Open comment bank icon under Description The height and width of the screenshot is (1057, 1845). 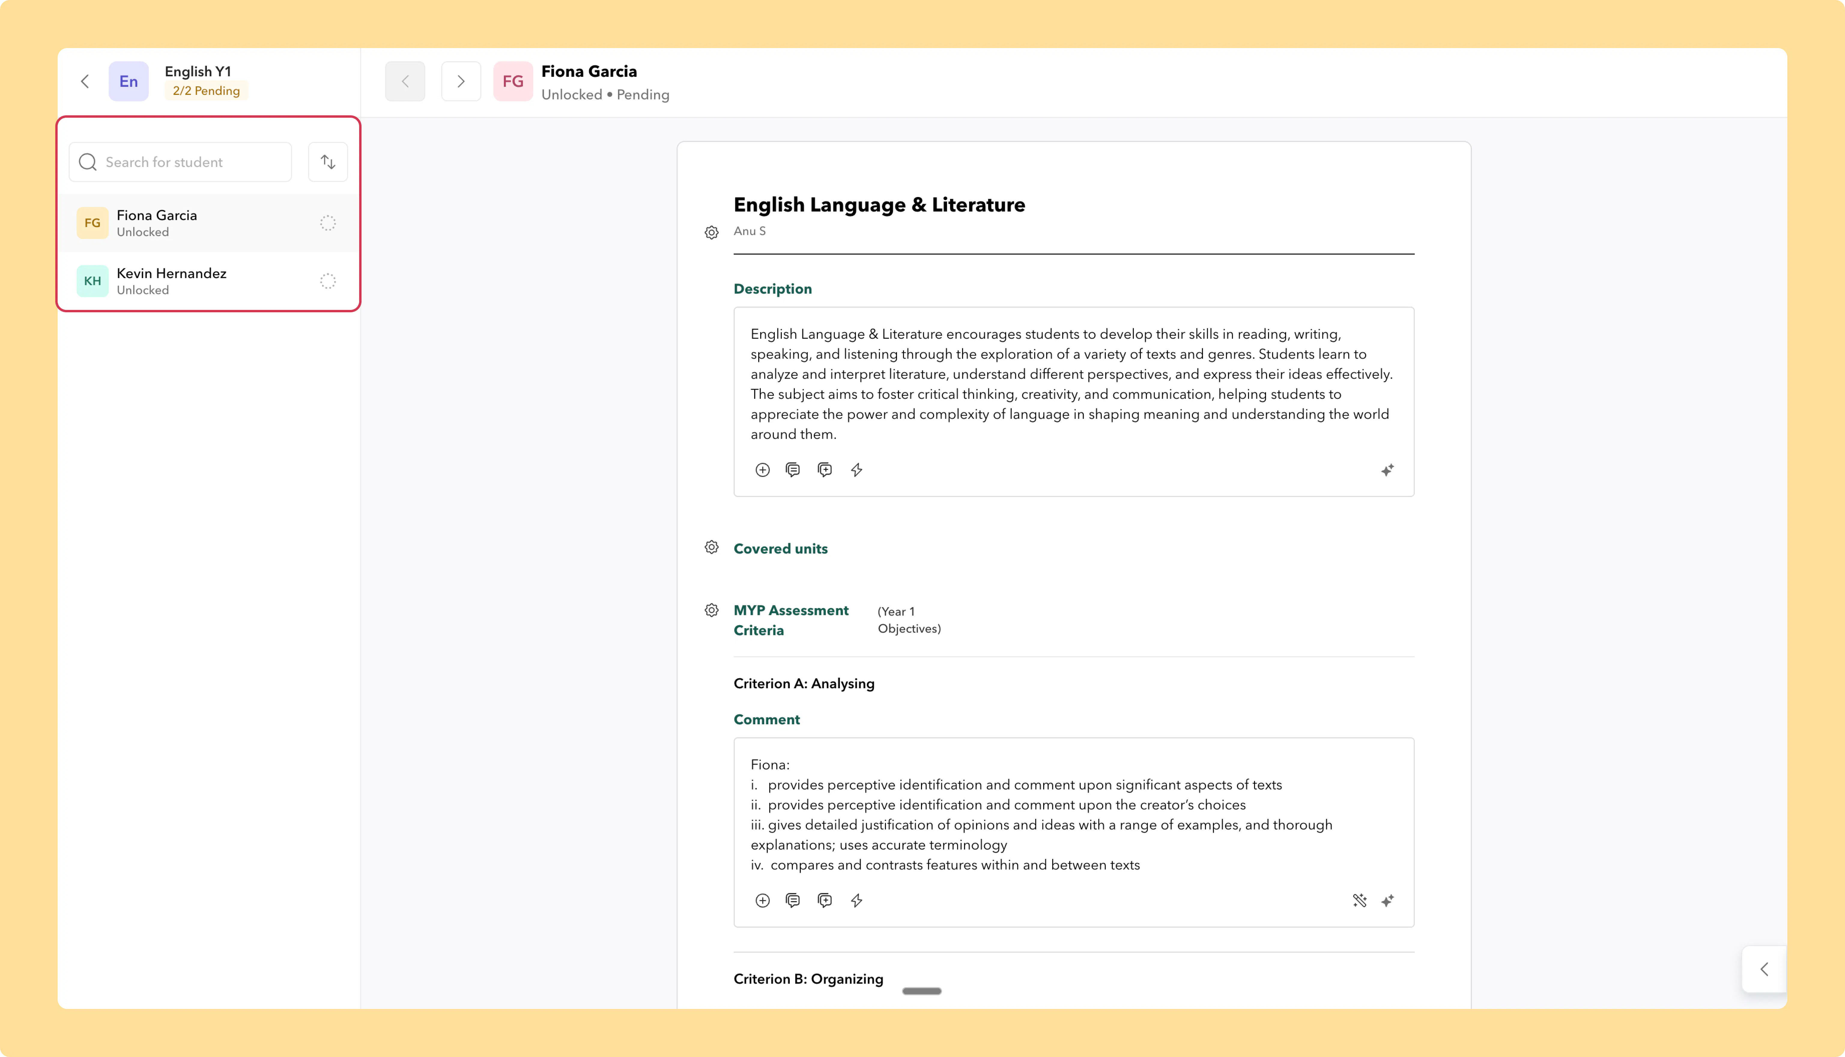(x=792, y=470)
